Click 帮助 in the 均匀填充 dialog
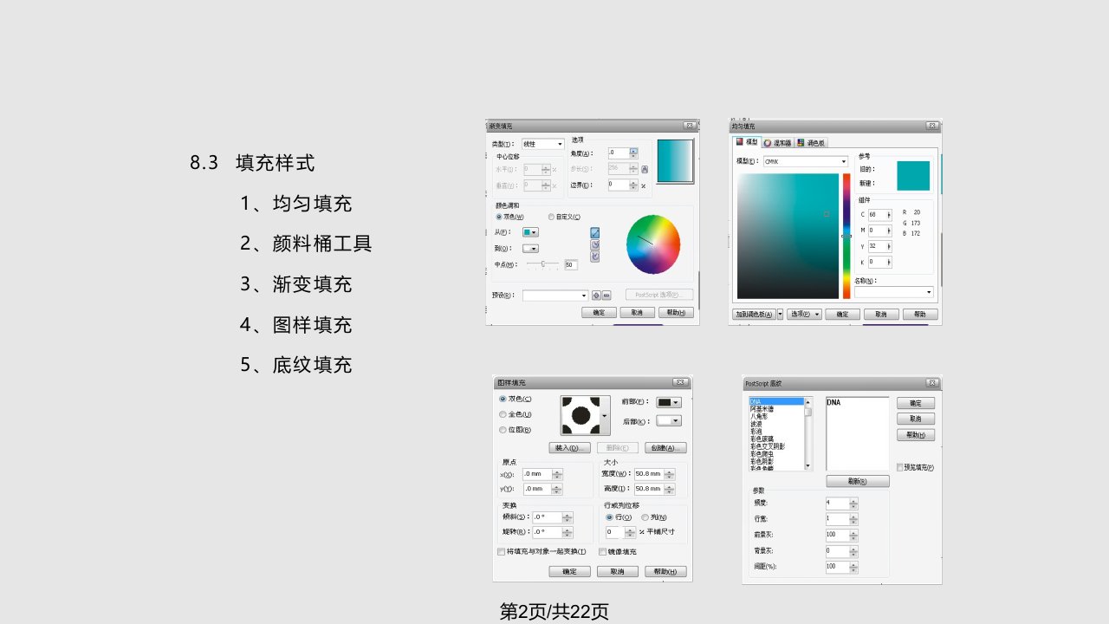 (920, 315)
